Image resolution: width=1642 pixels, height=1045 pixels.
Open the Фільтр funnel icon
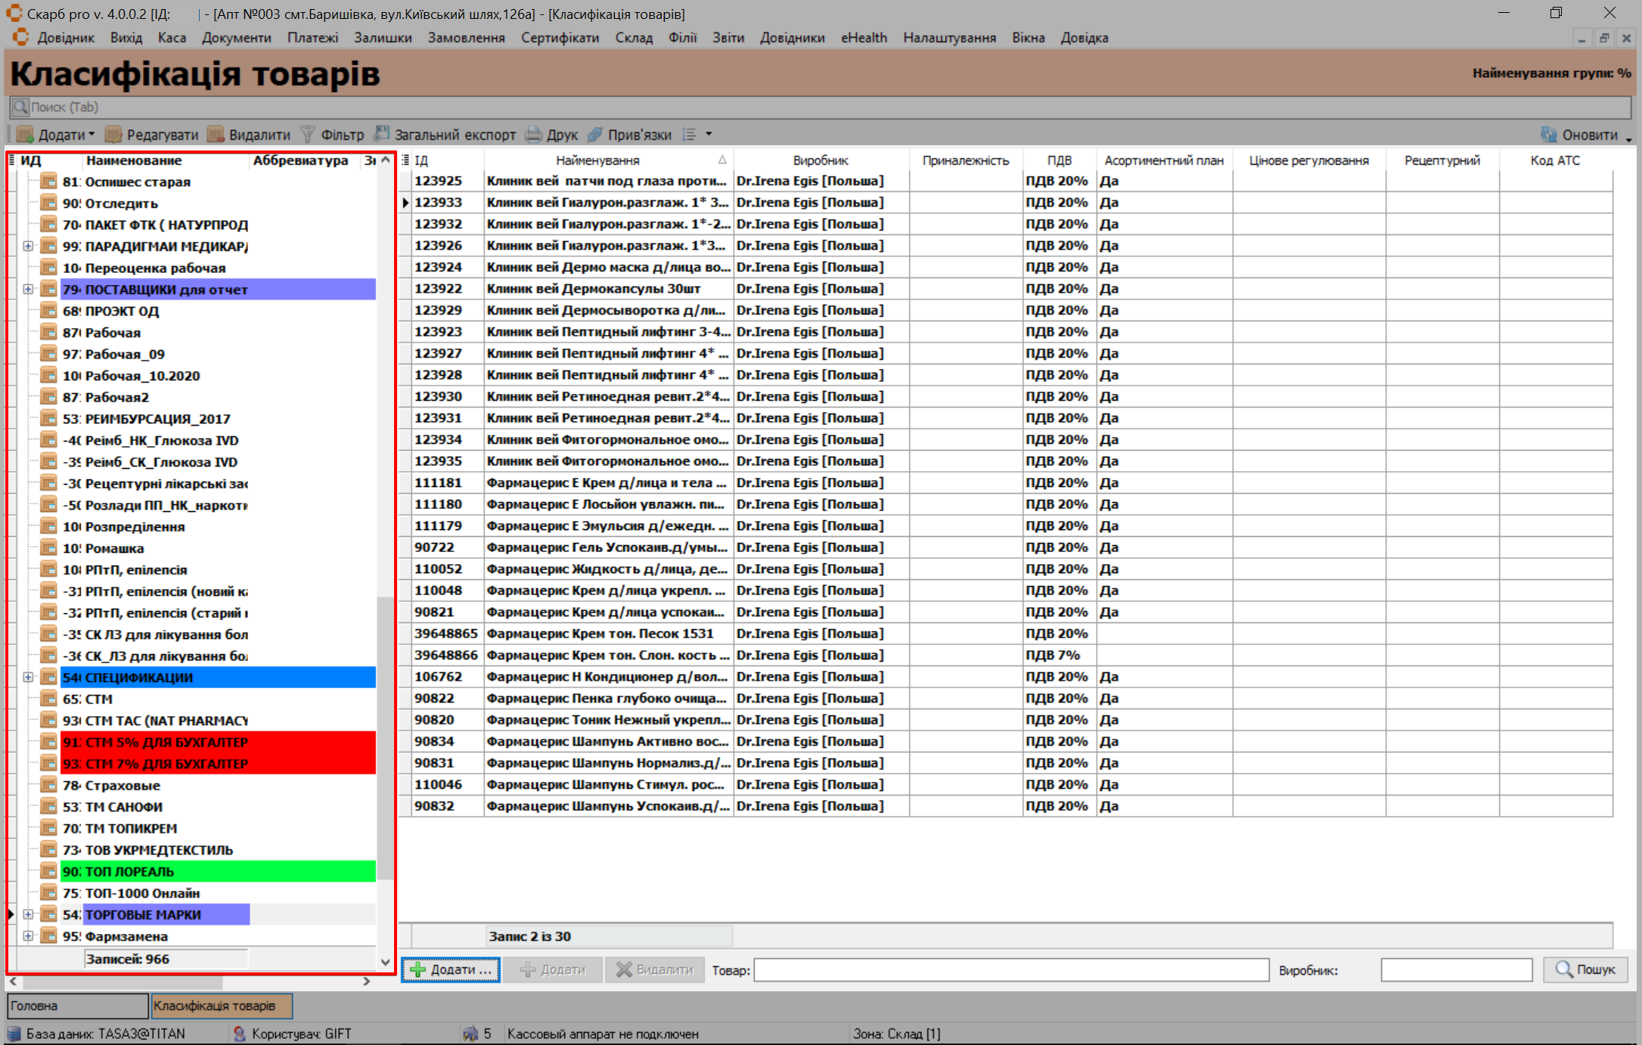tap(308, 135)
